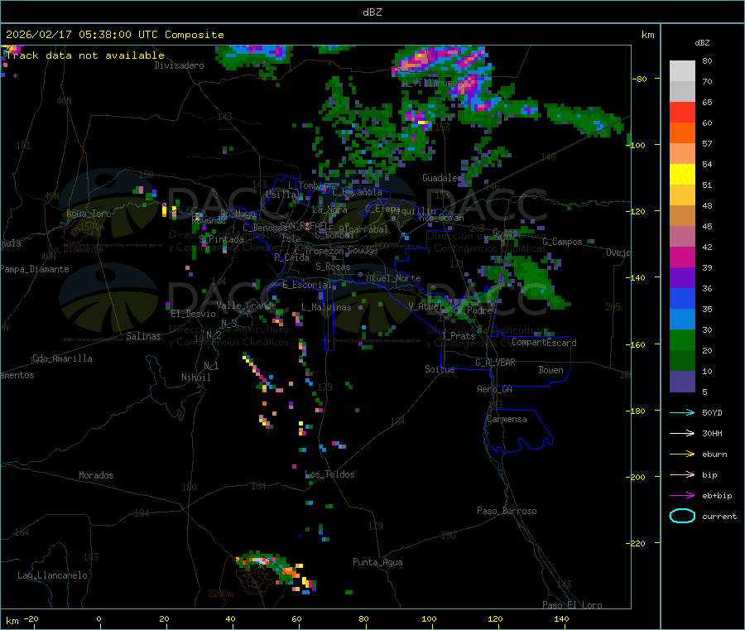Click the L_Malvinas map label
The width and height of the screenshot is (745, 630).
[x=326, y=307]
